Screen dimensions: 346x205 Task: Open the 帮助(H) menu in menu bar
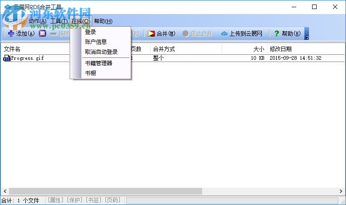103,21
